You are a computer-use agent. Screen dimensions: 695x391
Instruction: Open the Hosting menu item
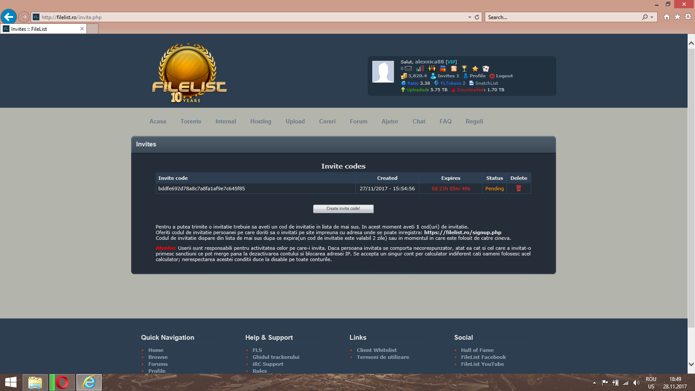click(261, 122)
